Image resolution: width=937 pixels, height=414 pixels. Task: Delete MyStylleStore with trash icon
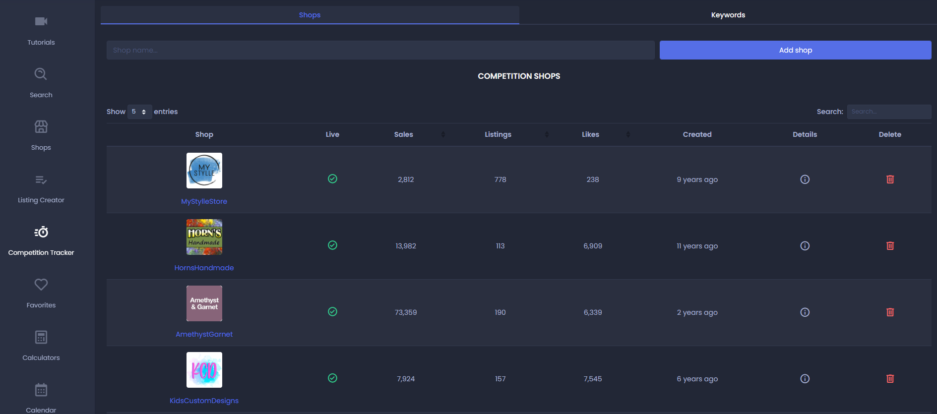890,179
